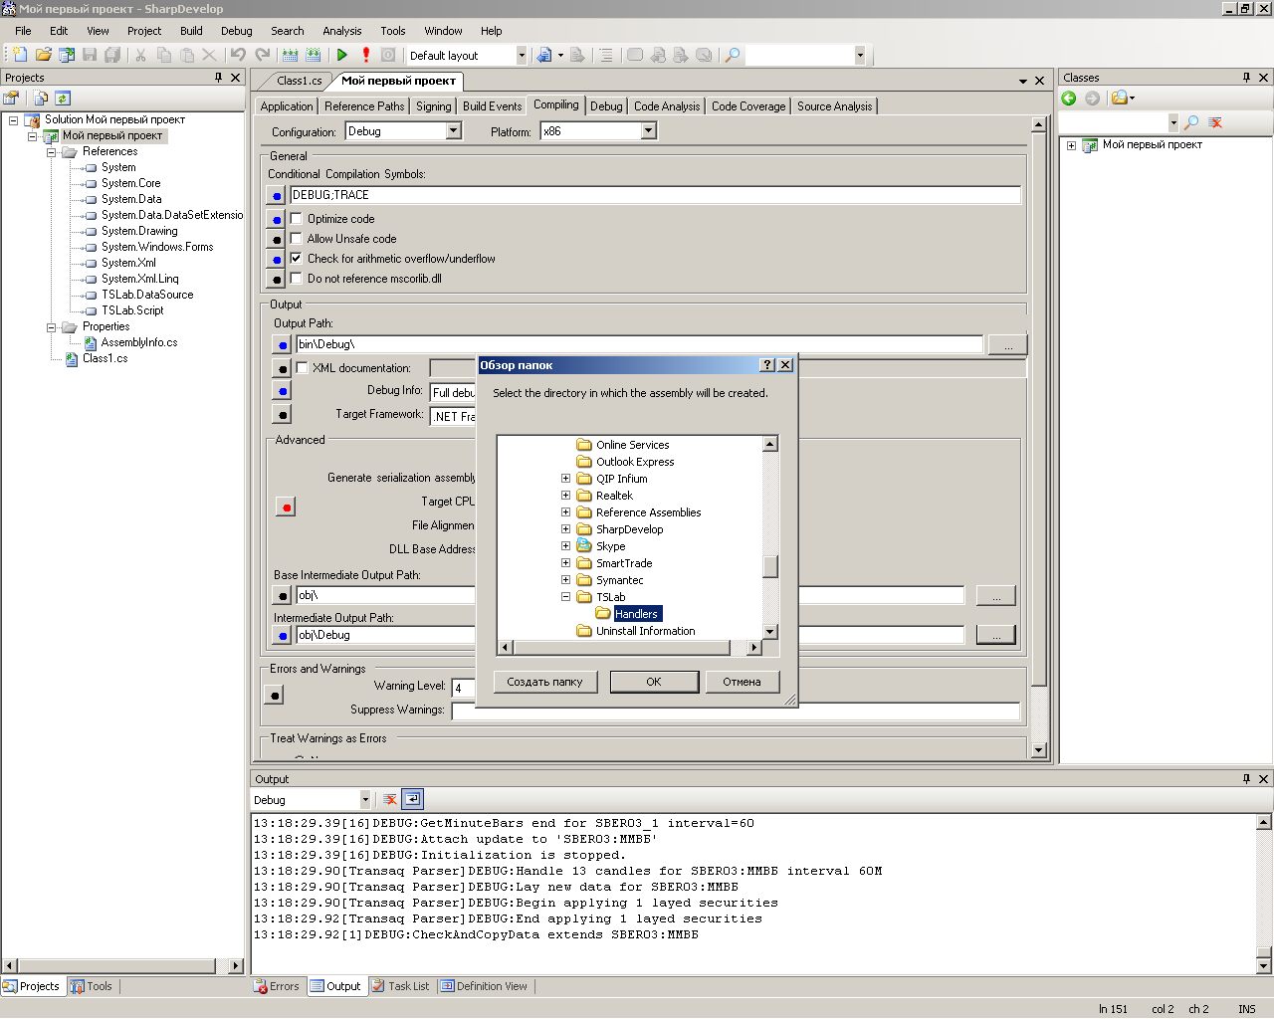
Task: Click the Refresh icon in Projects panel
Action: 63,98
